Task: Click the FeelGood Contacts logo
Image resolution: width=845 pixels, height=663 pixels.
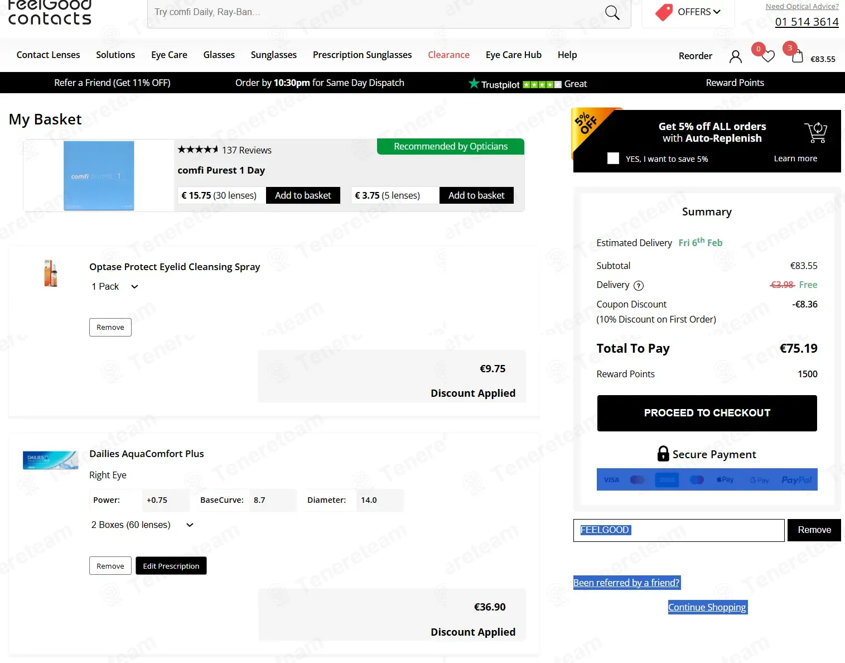Action: tap(50, 12)
